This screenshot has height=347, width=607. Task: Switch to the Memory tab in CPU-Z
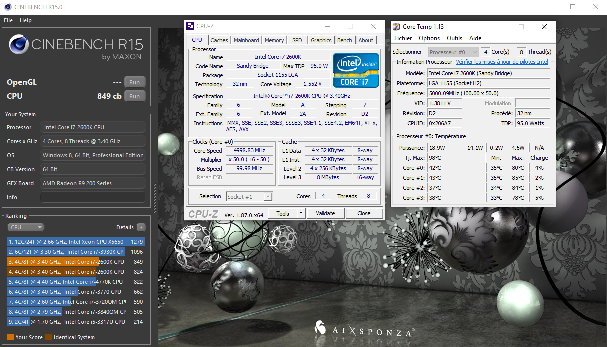[x=274, y=40]
